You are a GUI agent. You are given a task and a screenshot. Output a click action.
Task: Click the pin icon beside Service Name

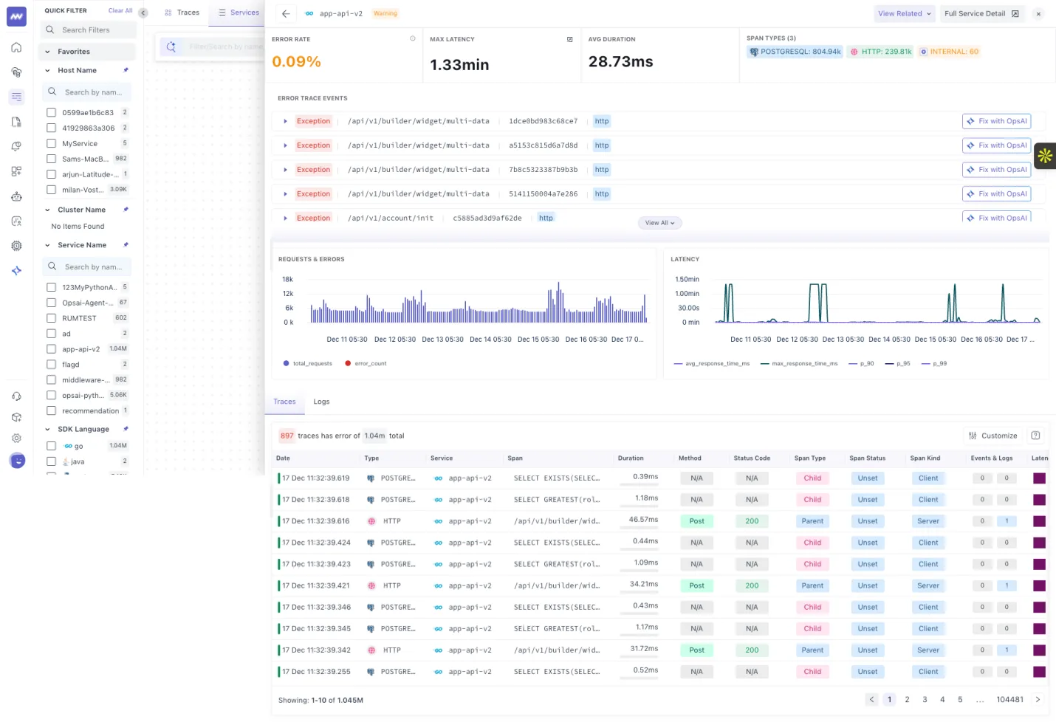pos(126,245)
